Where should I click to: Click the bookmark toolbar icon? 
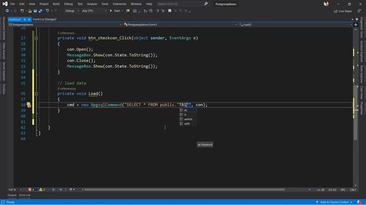click(170, 11)
